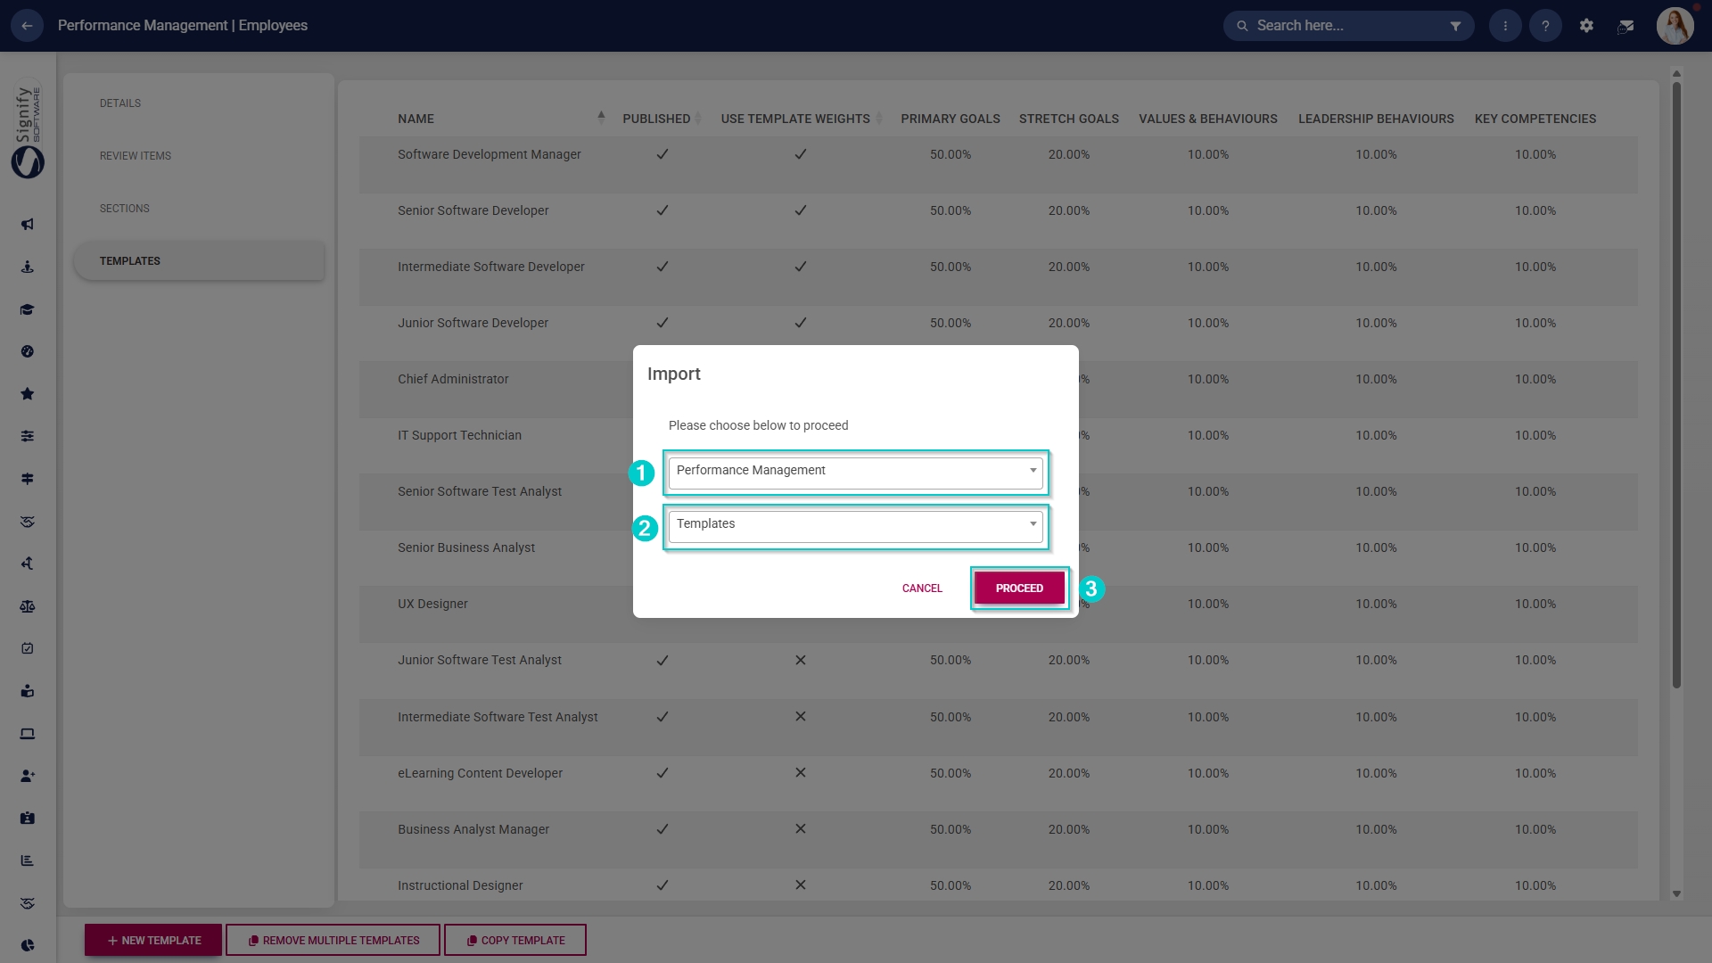Select the Senior Business Analyst row name
The height and width of the screenshot is (963, 1712).
(x=466, y=547)
